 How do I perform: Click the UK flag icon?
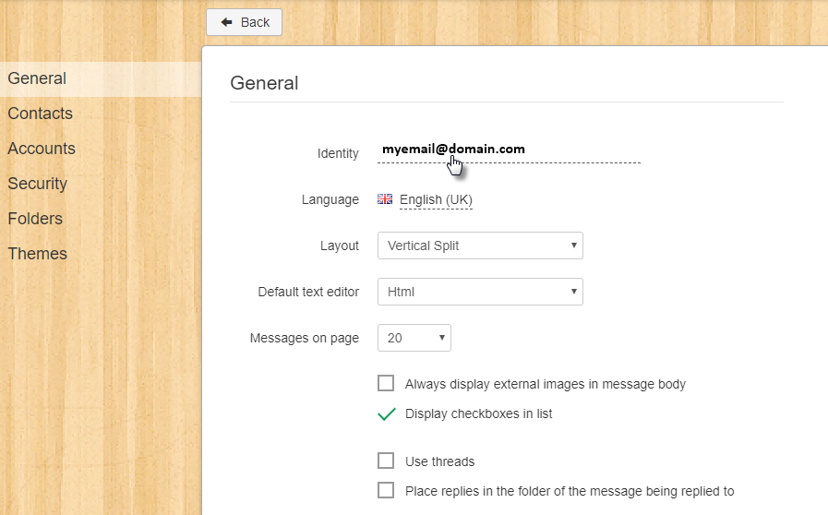pyautogui.click(x=385, y=199)
